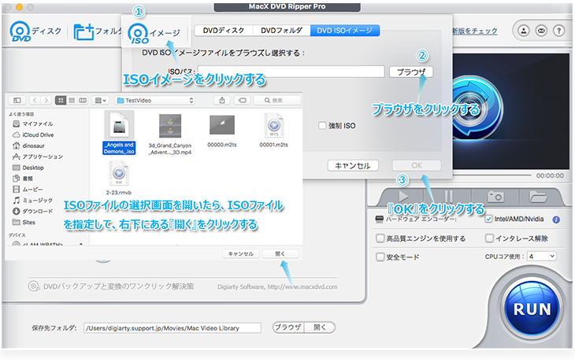This screenshot has width=575, height=362.
Task: Click the blue RUN button
Action: pyautogui.click(x=532, y=308)
